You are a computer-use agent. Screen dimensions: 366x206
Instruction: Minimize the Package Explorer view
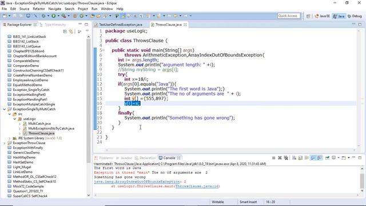(80, 24)
